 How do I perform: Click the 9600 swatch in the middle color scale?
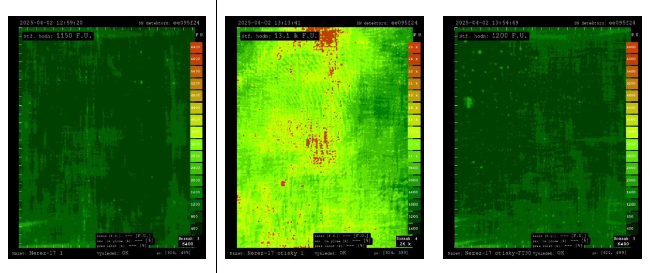[x=413, y=168]
